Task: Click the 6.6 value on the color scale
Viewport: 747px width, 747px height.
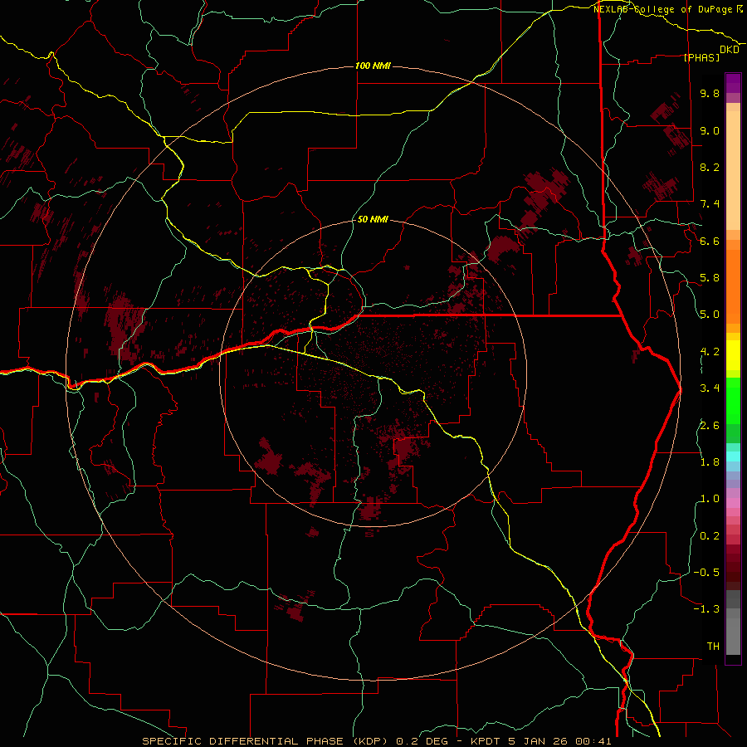Action: point(710,241)
